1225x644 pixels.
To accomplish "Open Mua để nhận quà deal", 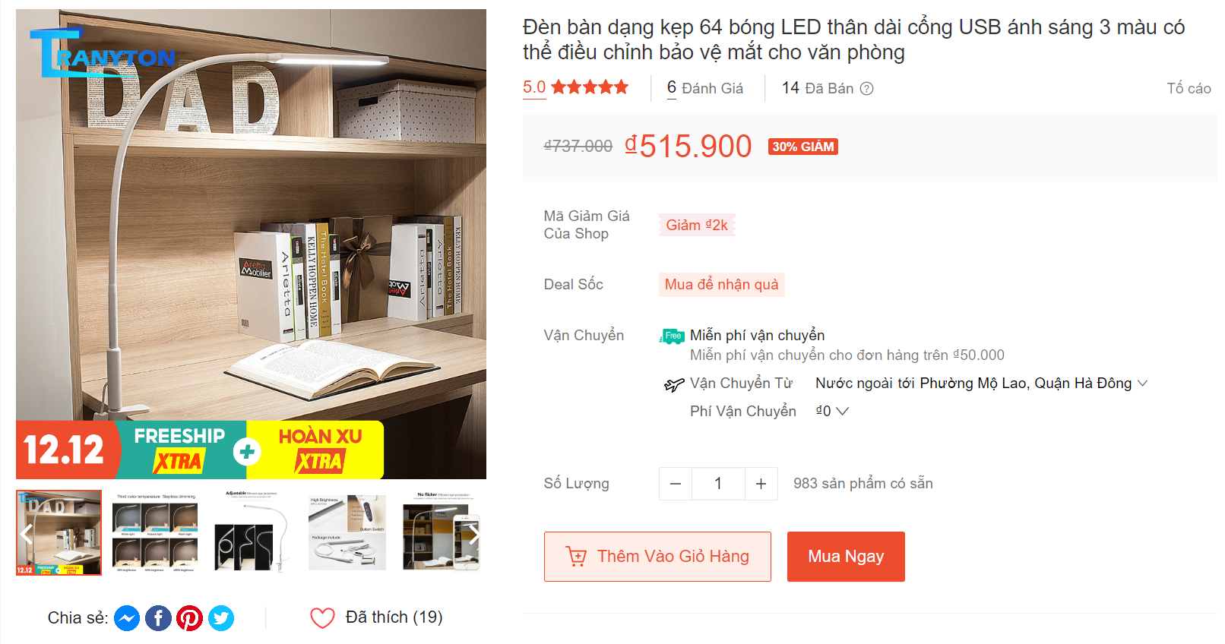I will point(721,285).
